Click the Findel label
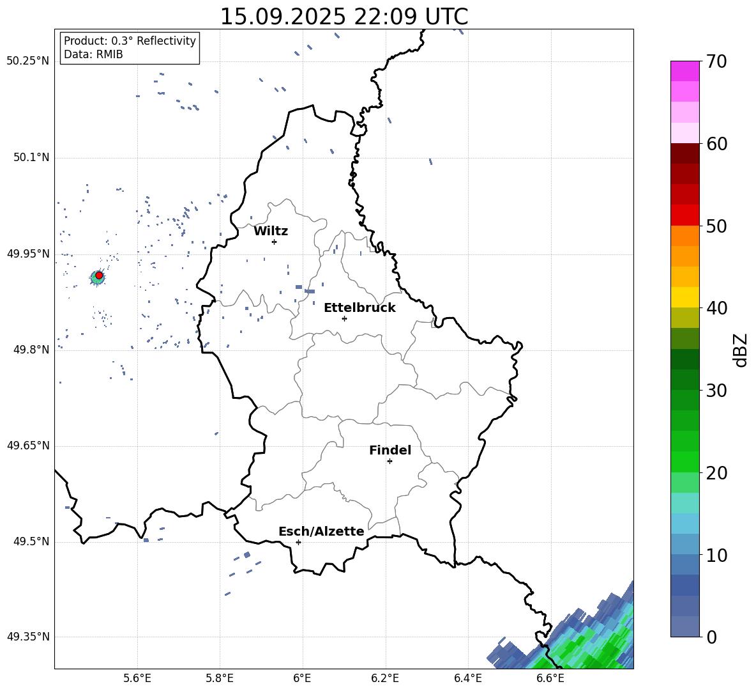 (x=390, y=450)
